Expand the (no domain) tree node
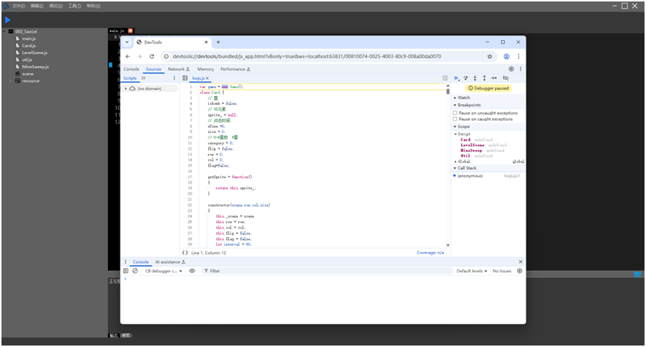This screenshot has height=347, width=646. pos(126,88)
